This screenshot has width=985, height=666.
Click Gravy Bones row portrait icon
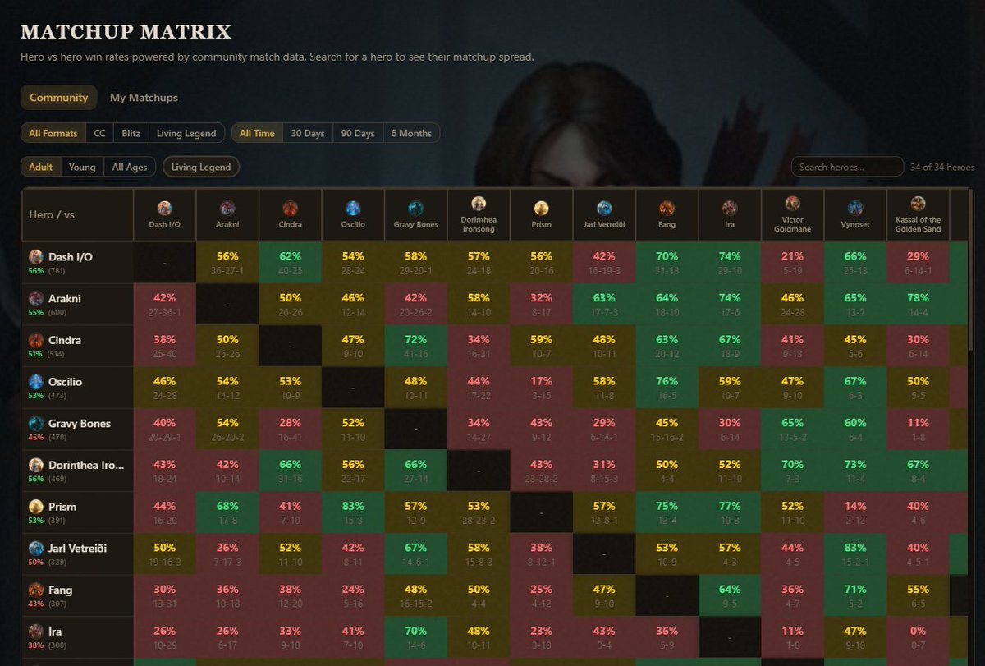[35, 423]
